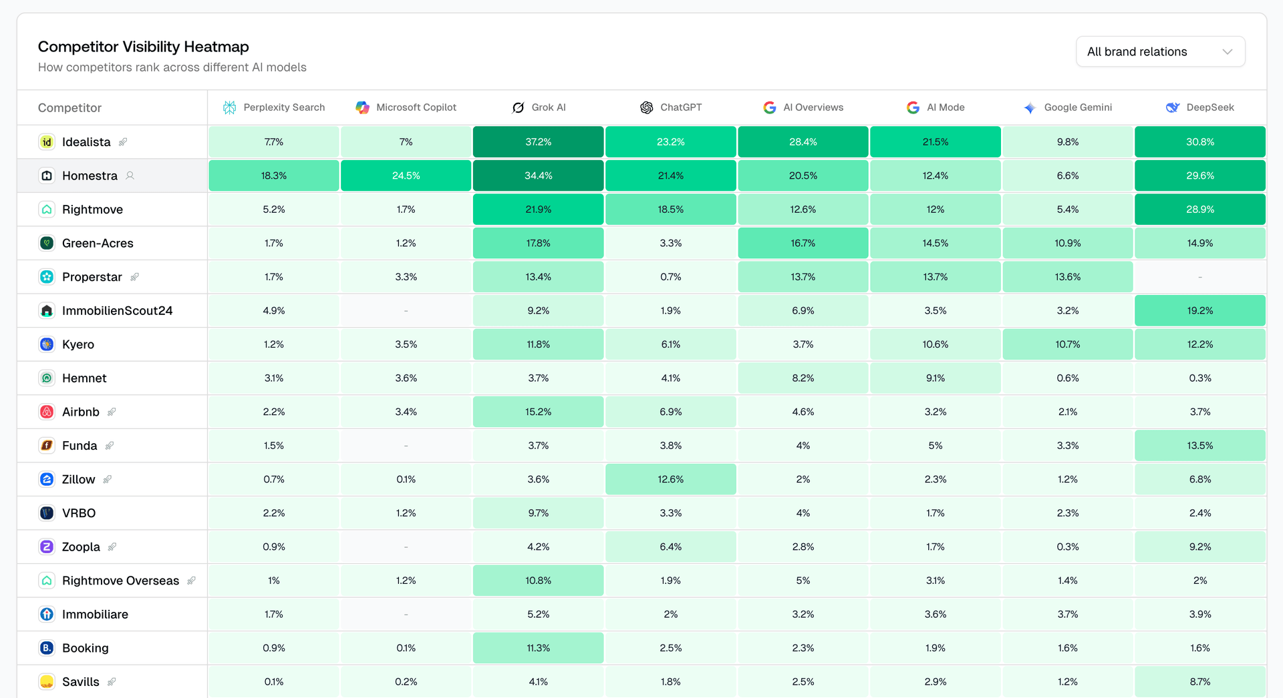Click the Booking competitor name
This screenshot has width=1283, height=698.
point(85,647)
